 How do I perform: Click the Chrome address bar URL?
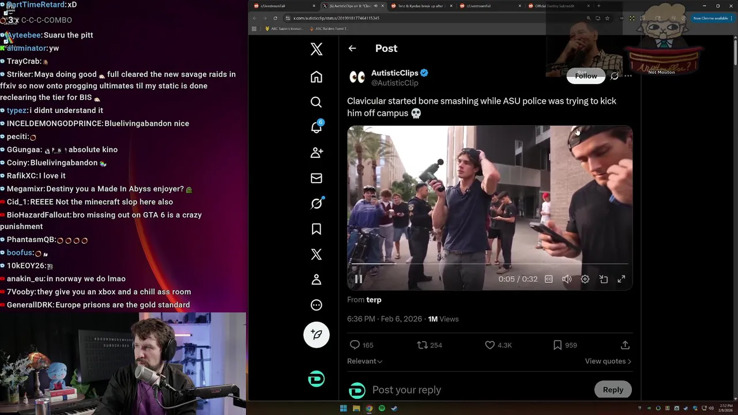point(336,18)
